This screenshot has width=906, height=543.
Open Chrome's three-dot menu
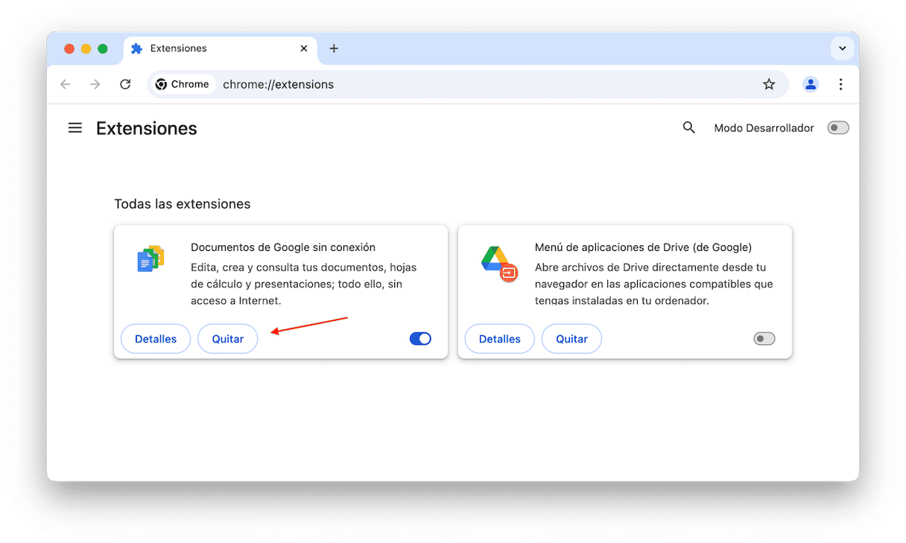tap(840, 84)
